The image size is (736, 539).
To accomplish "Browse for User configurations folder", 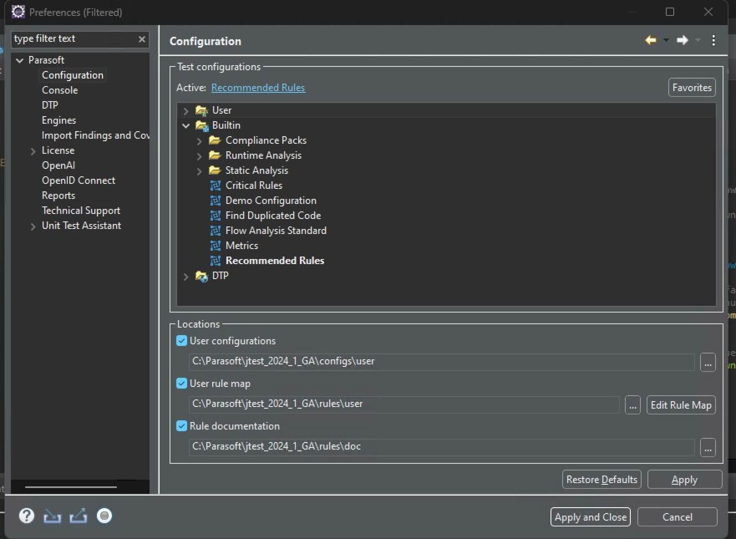I will [708, 362].
